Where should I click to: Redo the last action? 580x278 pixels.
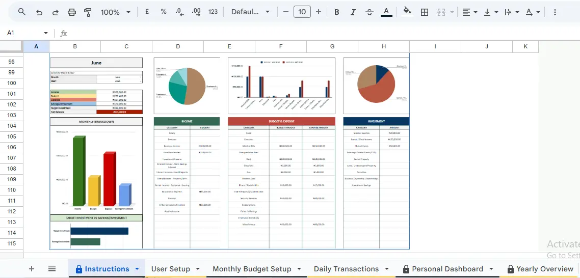pos(55,12)
